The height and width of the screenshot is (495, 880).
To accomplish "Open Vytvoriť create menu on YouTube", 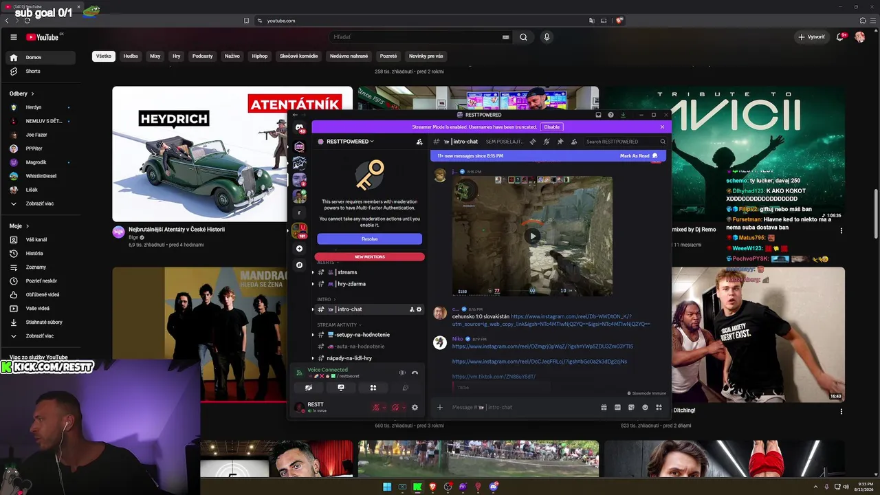I will point(811,37).
